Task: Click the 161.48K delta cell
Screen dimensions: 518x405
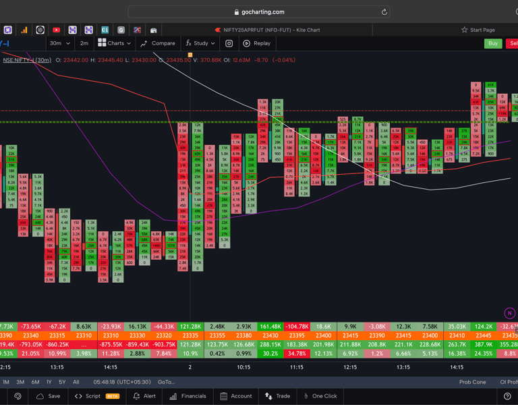Action: tap(270, 327)
